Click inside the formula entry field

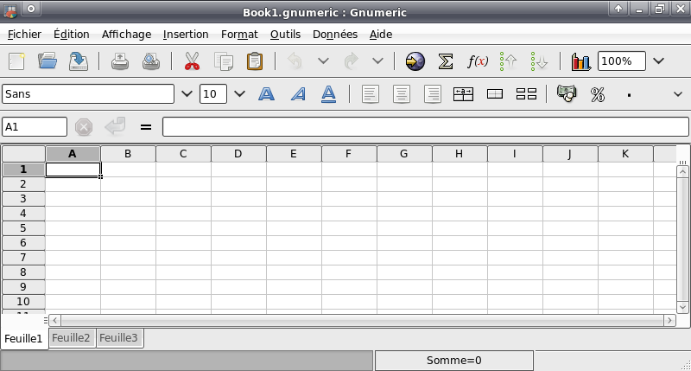point(425,127)
